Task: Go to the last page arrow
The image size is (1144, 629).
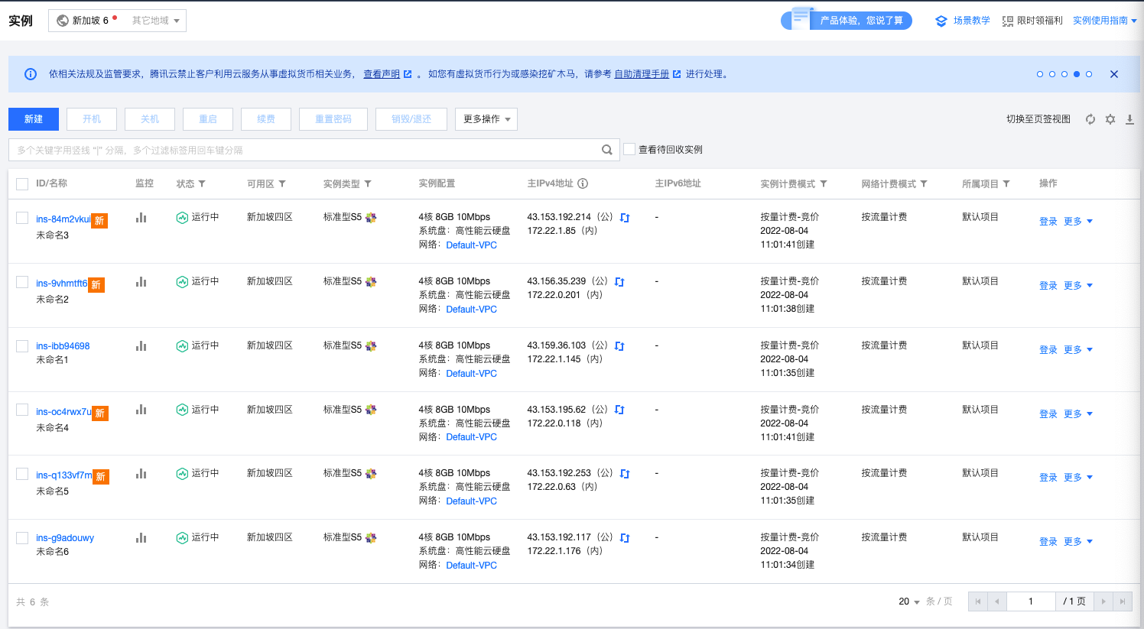Action: click(x=1123, y=601)
